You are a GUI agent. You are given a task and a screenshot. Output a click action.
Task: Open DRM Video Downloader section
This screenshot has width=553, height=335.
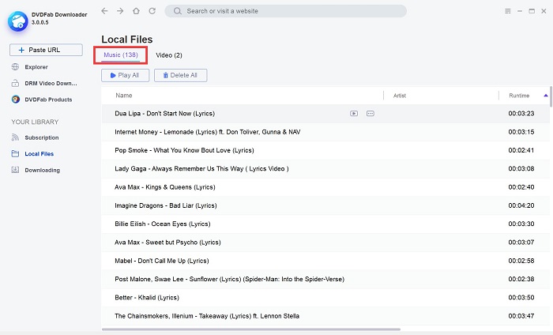click(x=51, y=84)
